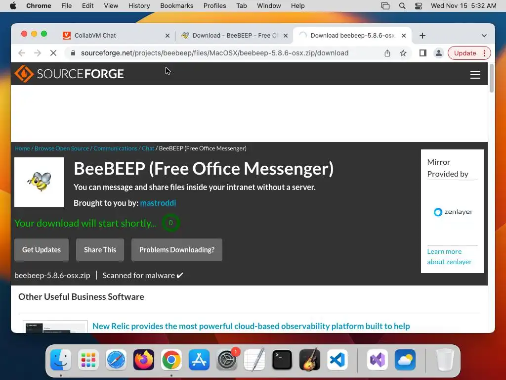Click Chrome icon in the Dock
Viewport: 506px width, 380px height.
[171, 360]
